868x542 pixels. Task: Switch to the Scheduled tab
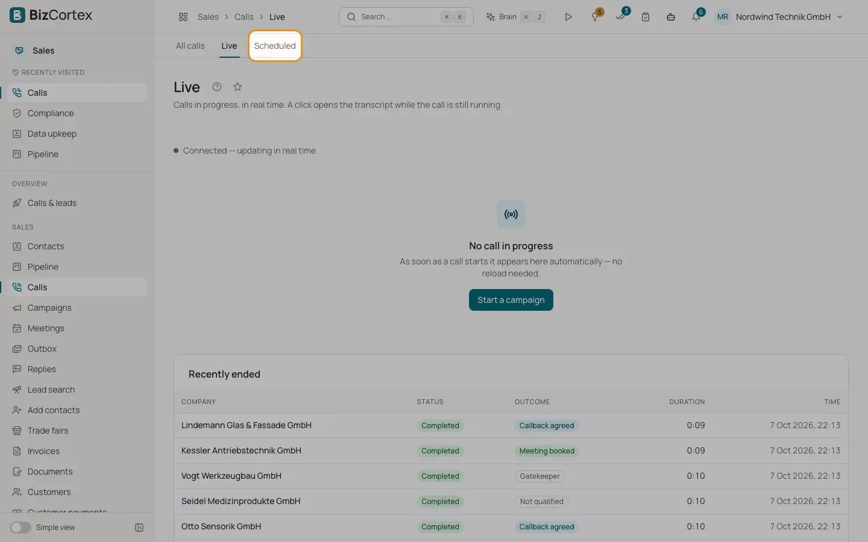click(x=275, y=46)
